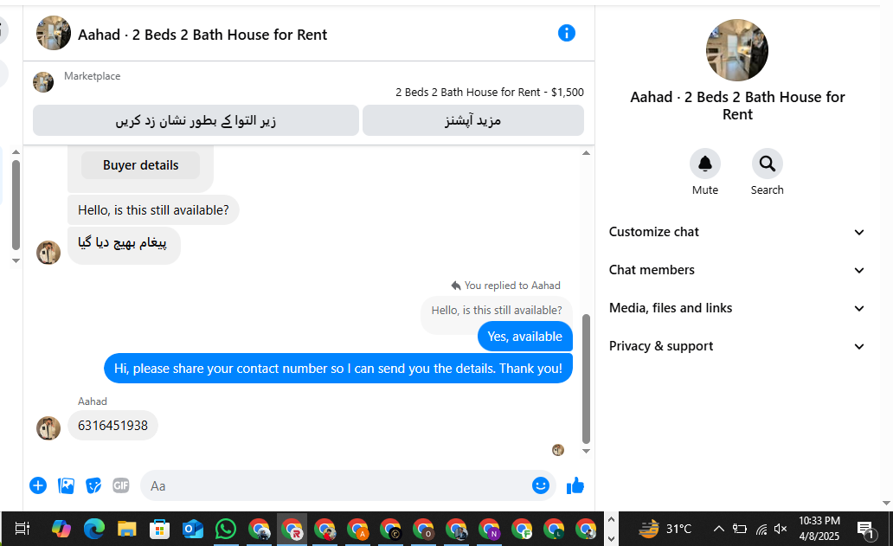893x546 pixels.
Task: Attach a photo using the image icon
Action: click(x=66, y=485)
